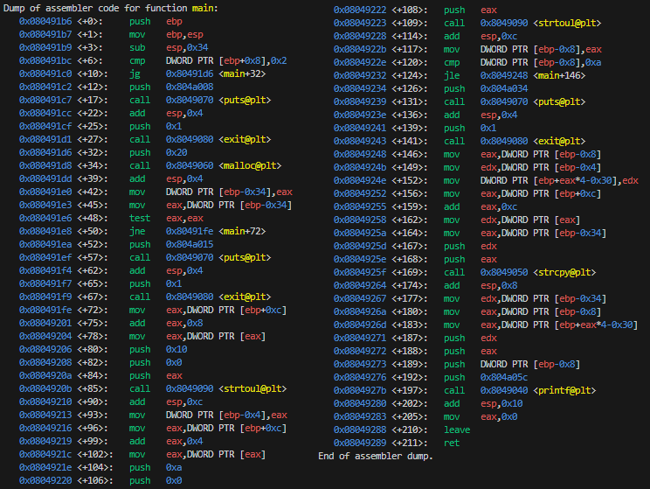Click the 'End of assembler dump.' line

click(376, 456)
